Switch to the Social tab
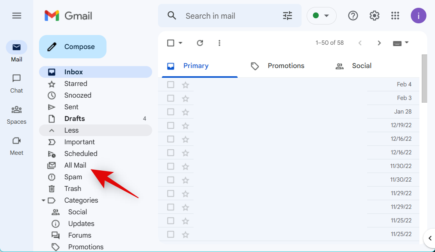The width and height of the screenshot is (435, 252). (361, 66)
